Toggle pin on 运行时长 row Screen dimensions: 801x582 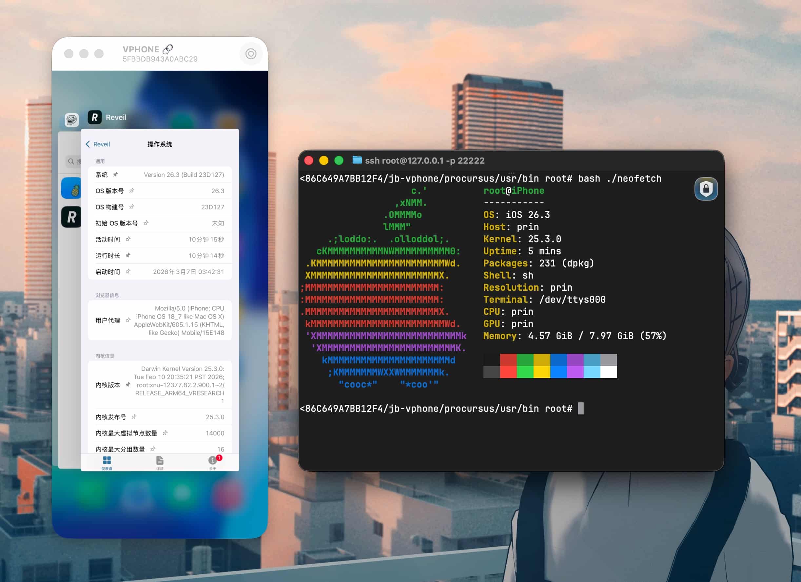(128, 255)
